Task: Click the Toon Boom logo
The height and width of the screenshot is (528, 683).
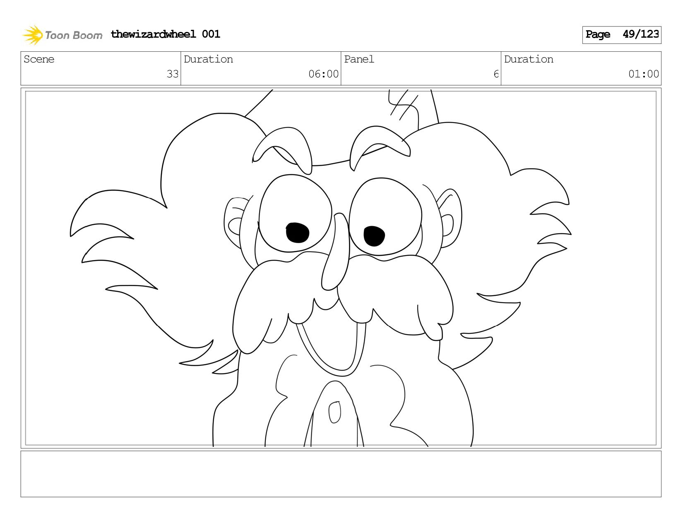Action: 62,35
